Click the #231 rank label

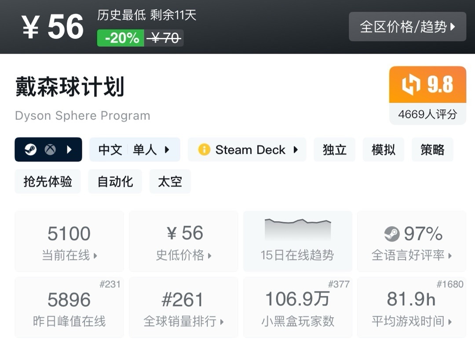(x=110, y=284)
